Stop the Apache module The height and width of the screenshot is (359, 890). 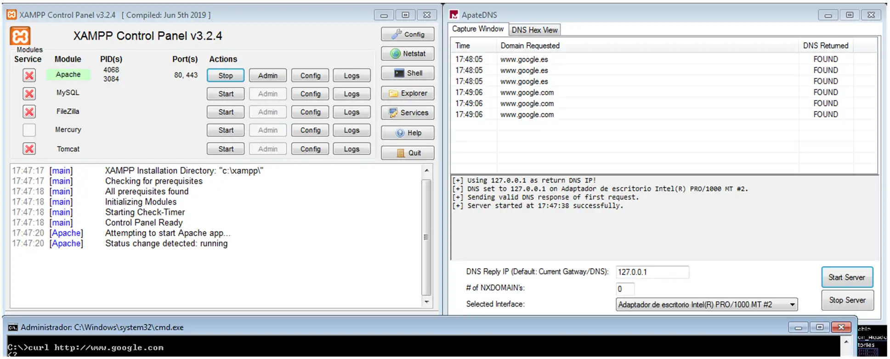(x=226, y=76)
